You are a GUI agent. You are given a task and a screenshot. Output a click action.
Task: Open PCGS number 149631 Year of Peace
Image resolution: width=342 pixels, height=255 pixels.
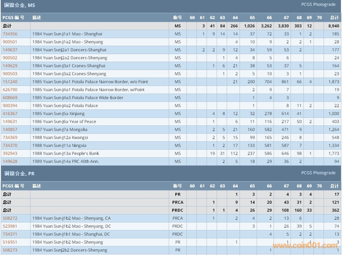tap(10, 122)
